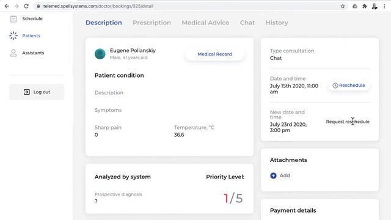This screenshot has width=391, height=220.
Task: Open the browser profile avatar
Action: [375, 6]
